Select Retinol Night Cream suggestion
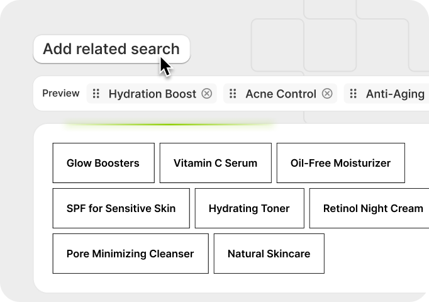This screenshot has height=302, width=429. 372,208
